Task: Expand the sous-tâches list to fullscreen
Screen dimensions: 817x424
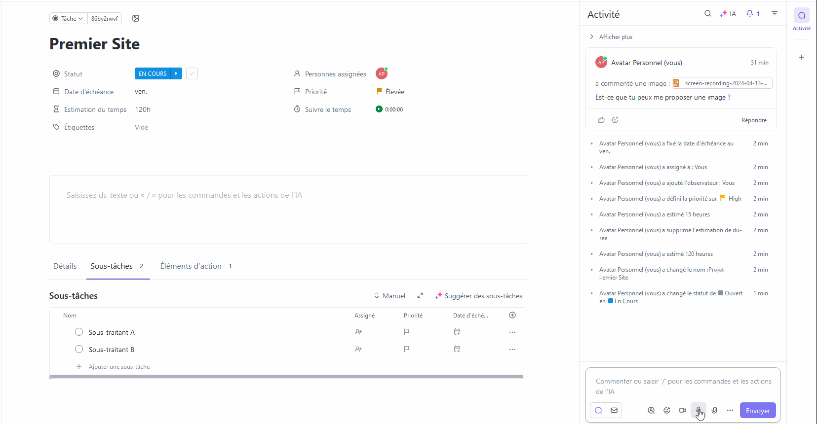Action: [x=420, y=296]
